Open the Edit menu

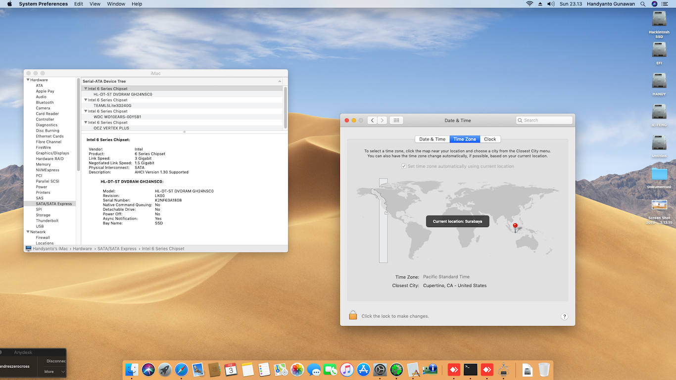point(79,4)
